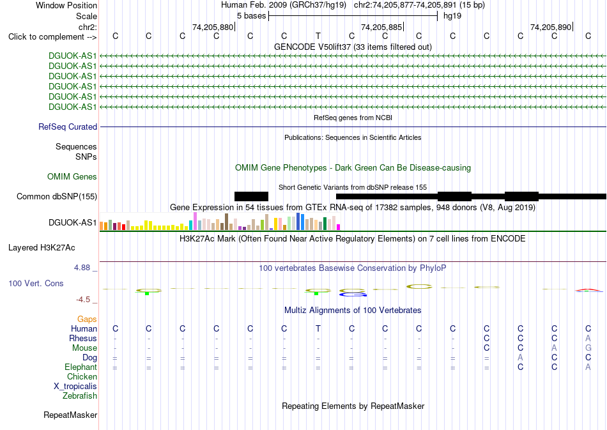This screenshot has width=607, height=430.
Task: Click the T base in the Human alignment row
Action: click(318, 328)
